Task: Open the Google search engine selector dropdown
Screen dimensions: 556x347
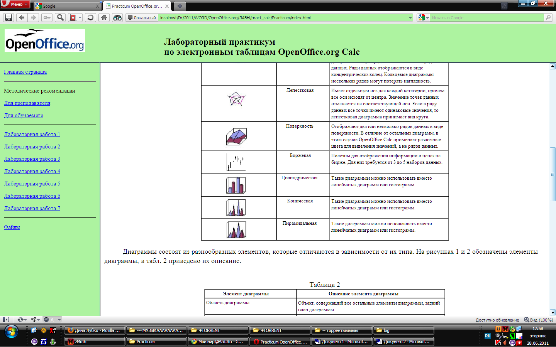Action: (424, 18)
